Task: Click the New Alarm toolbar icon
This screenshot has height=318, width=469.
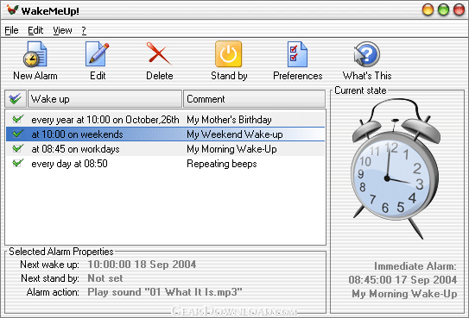Action: pyautogui.click(x=35, y=54)
